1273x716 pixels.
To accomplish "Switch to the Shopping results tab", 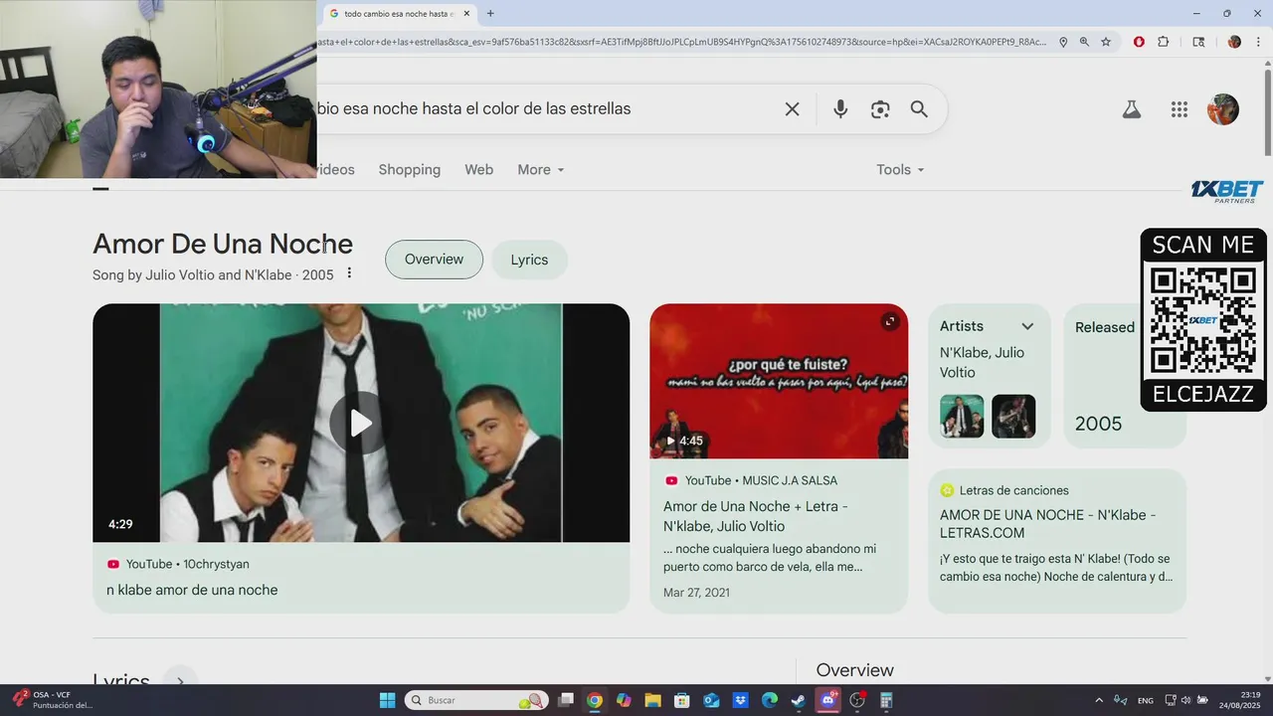I will pyautogui.click(x=409, y=170).
